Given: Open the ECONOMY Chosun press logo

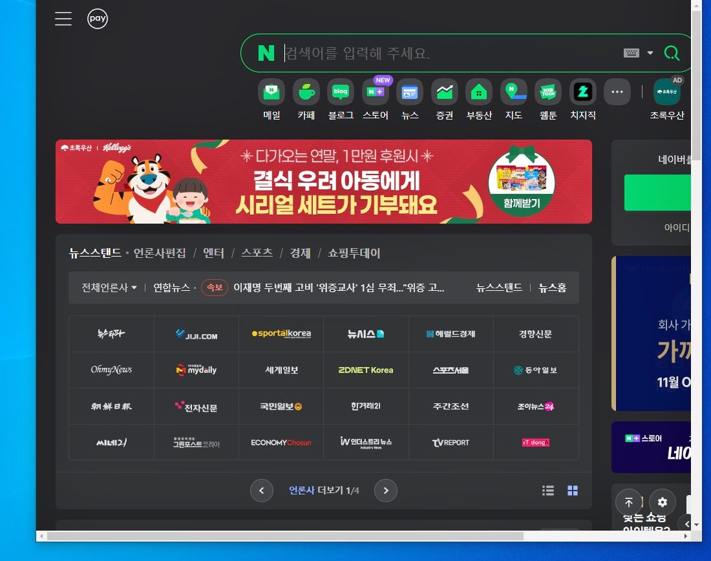Looking at the screenshot, I should [281, 442].
